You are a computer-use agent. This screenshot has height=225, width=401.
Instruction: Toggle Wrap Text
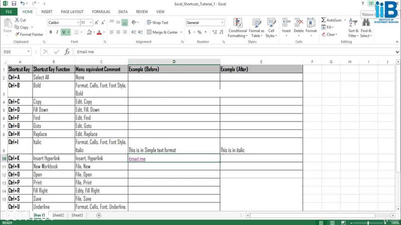(157, 22)
